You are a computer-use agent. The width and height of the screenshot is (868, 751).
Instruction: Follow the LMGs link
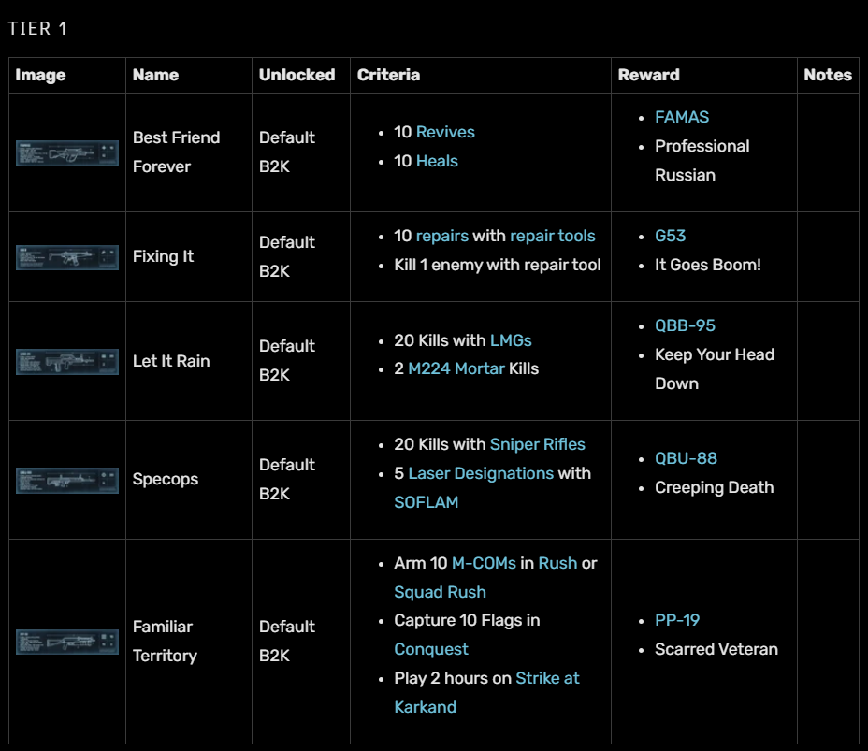511,340
